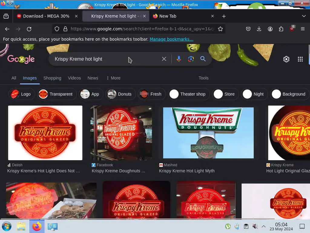Select the Videos results tab
310x233 pixels.
coord(74,78)
